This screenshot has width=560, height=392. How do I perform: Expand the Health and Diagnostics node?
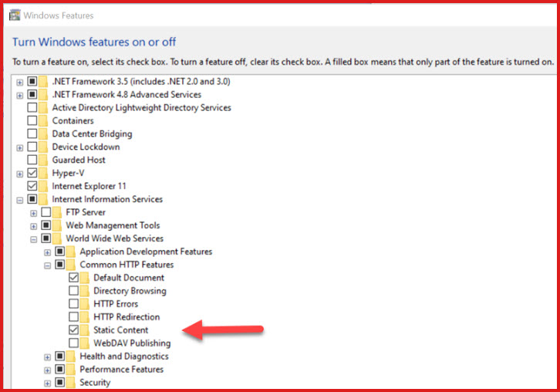(47, 357)
